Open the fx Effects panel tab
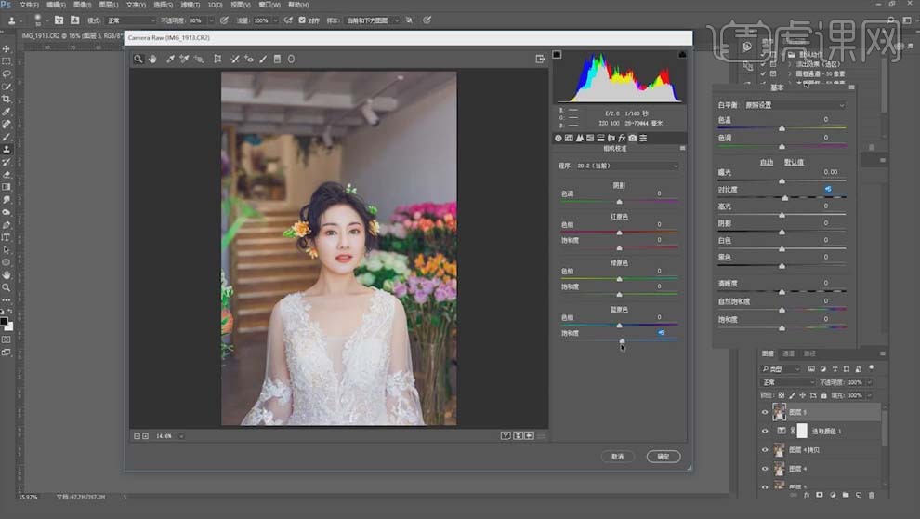The height and width of the screenshot is (519, 920). click(623, 139)
